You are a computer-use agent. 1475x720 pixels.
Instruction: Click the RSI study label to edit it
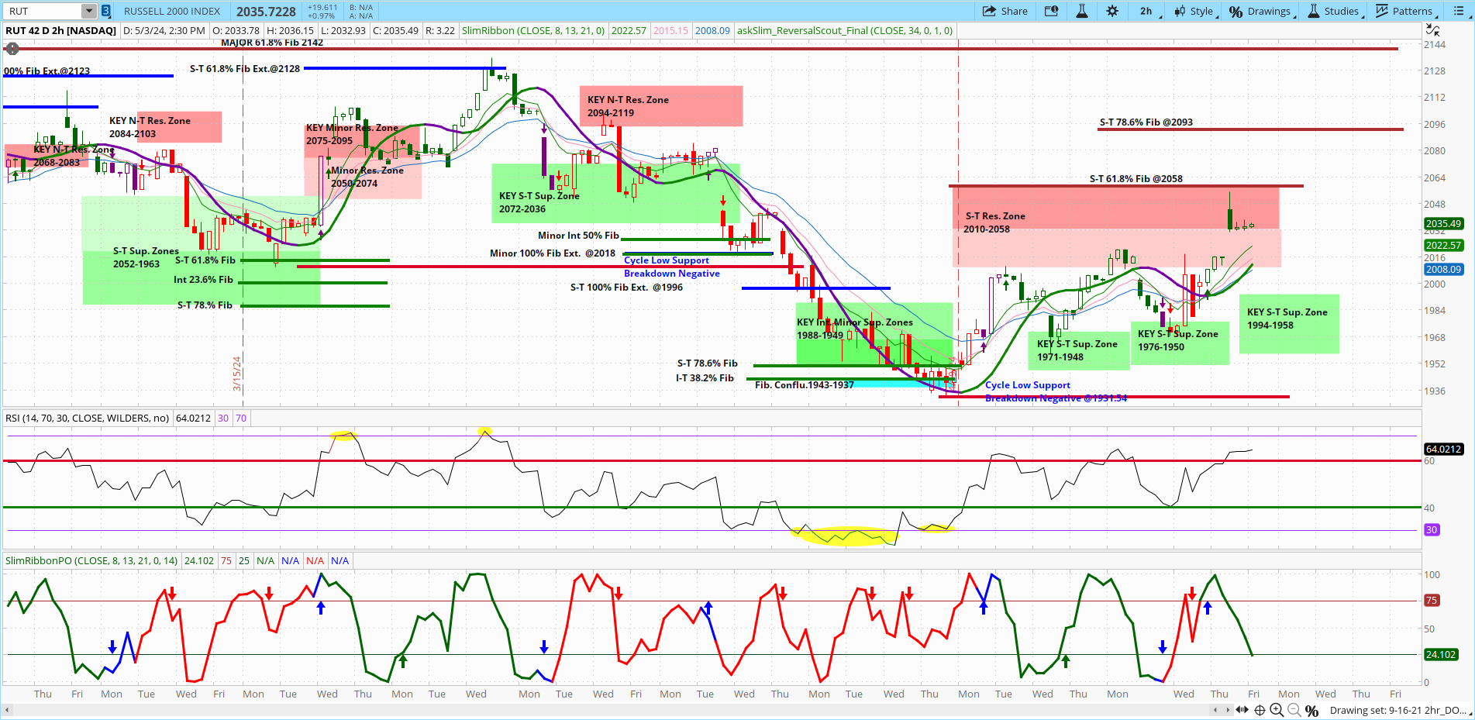pyautogui.click(x=87, y=418)
